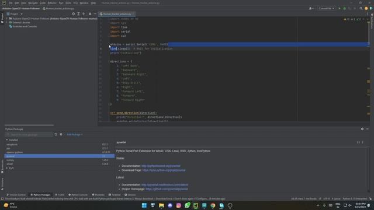374x210 pixels.
Task: Open WhatsApp from taskbar
Action: pyautogui.click(x=187, y=205)
